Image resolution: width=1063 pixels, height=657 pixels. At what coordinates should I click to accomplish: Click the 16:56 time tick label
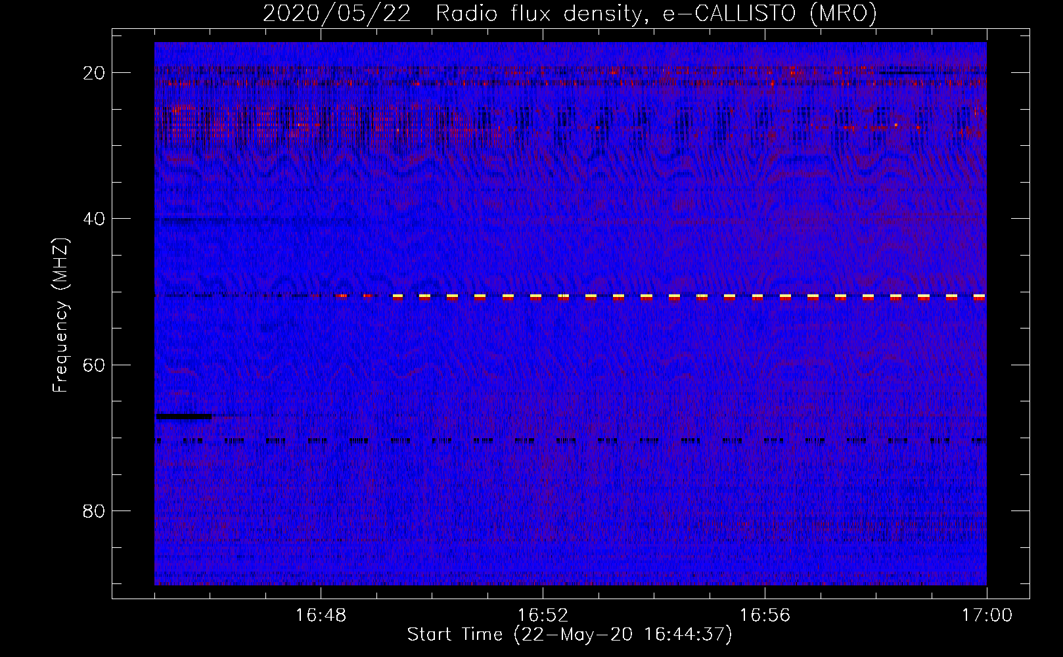coord(765,616)
